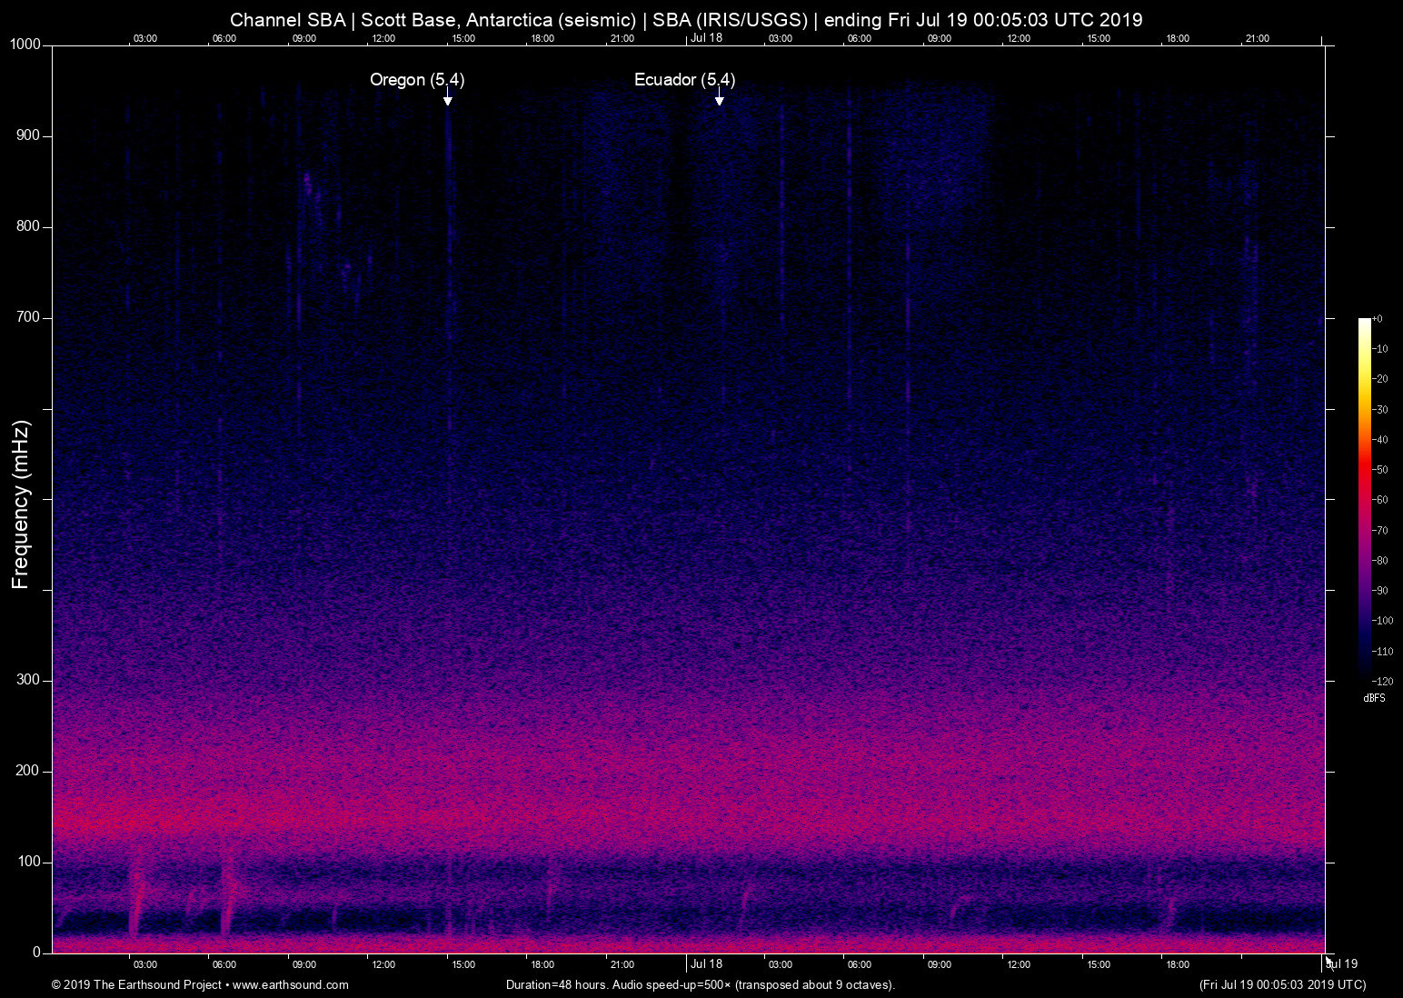Image resolution: width=1403 pixels, height=998 pixels.
Task: Click the Jul 19 label on bottom axis
Action: 1339,963
